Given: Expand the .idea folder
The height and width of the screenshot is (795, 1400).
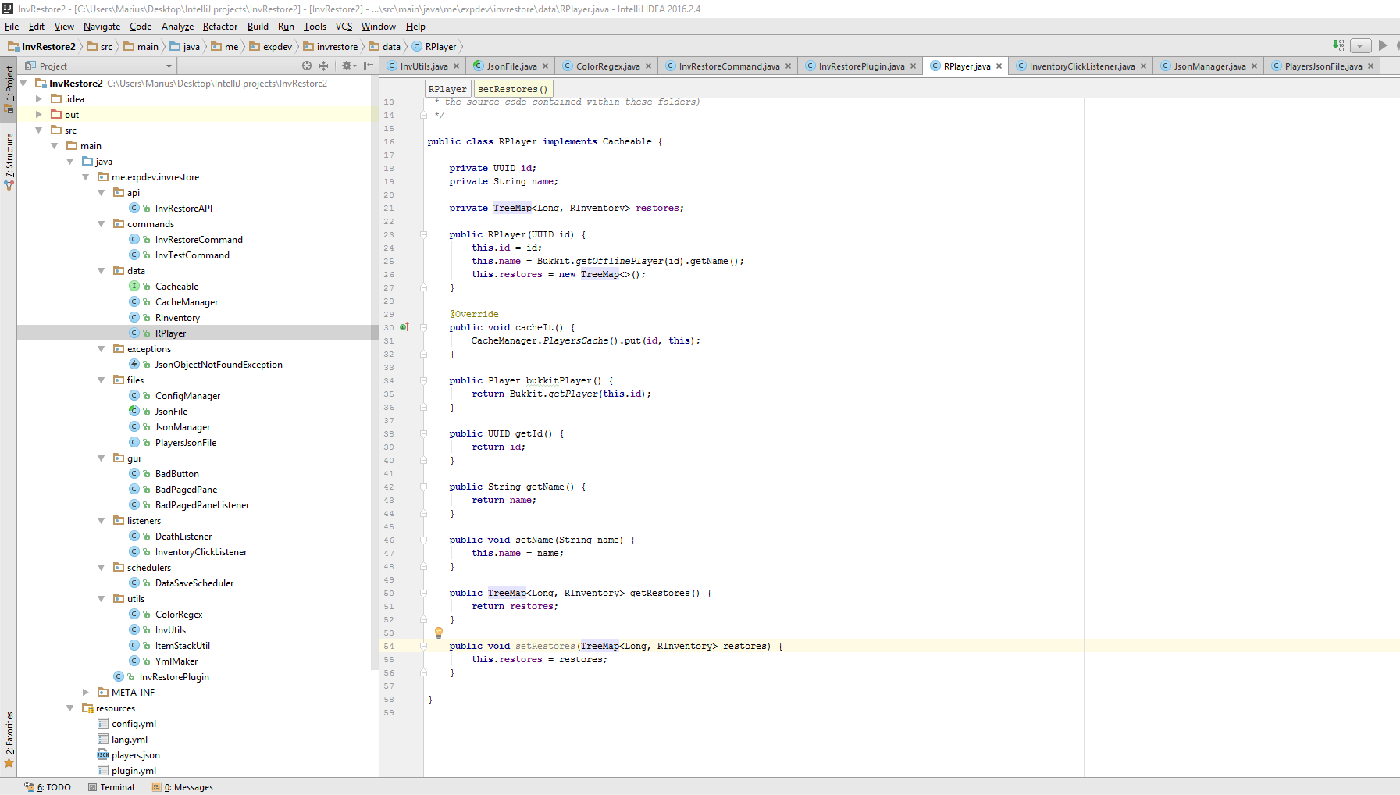Looking at the screenshot, I should (x=39, y=98).
